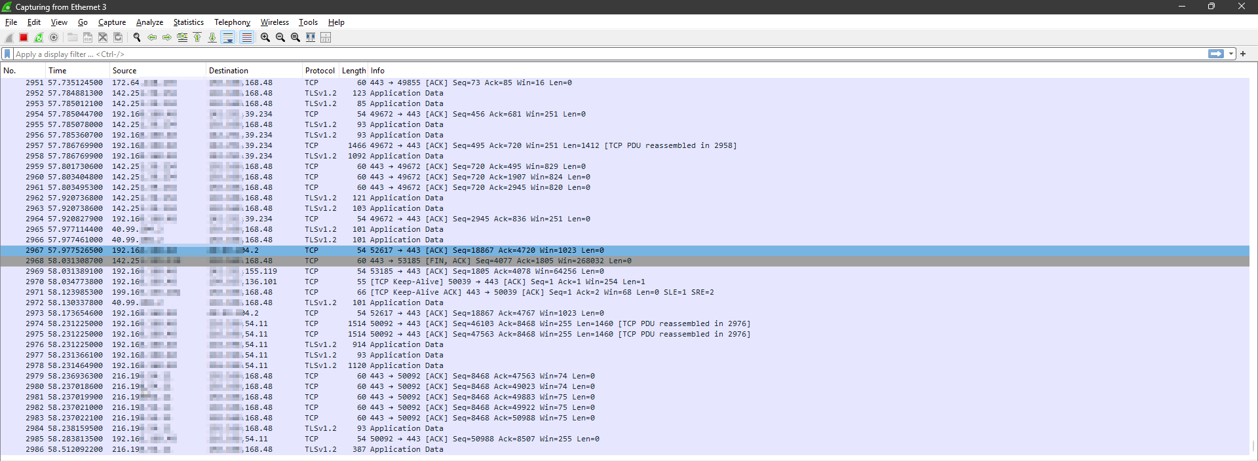
Task: Select packet 2974 Seq=46103
Action: (x=625, y=323)
